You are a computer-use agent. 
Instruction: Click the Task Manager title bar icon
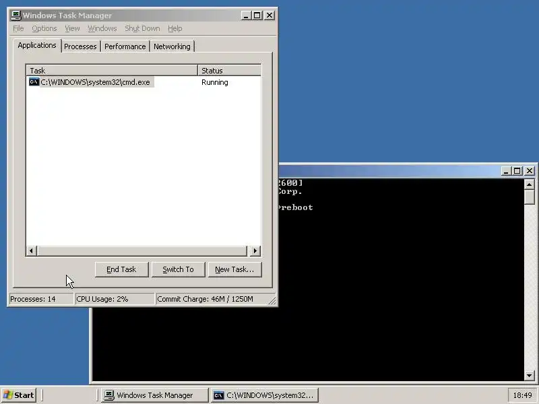[15, 15]
